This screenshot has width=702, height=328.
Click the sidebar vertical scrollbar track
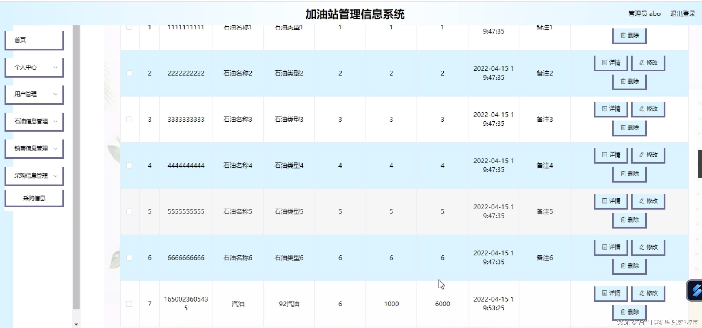(x=76, y=167)
